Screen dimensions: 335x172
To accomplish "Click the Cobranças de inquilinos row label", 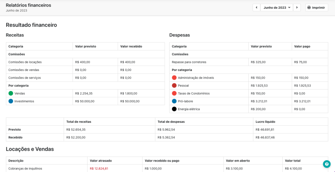I will point(25,169).
